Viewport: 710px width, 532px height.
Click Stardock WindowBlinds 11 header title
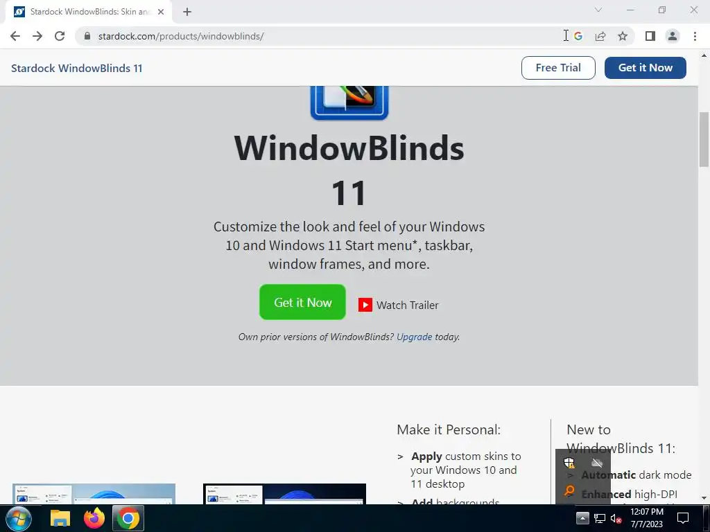pyautogui.click(x=77, y=69)
